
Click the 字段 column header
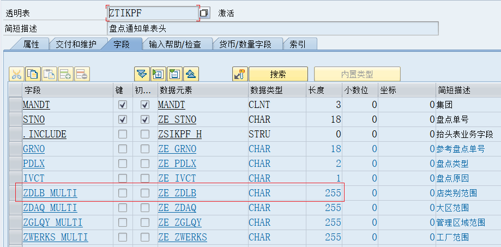[68, 91]
